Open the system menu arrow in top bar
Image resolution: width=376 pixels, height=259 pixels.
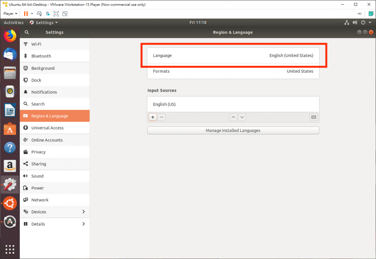370,22
